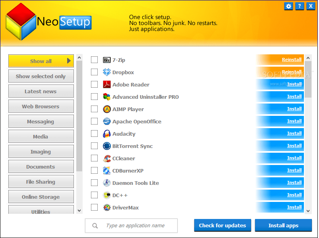Image resolution: width=319 pixels, height=238 pixels.
Task: Click the Daemon Tools Lite icon
Action: tap(106, 183)
